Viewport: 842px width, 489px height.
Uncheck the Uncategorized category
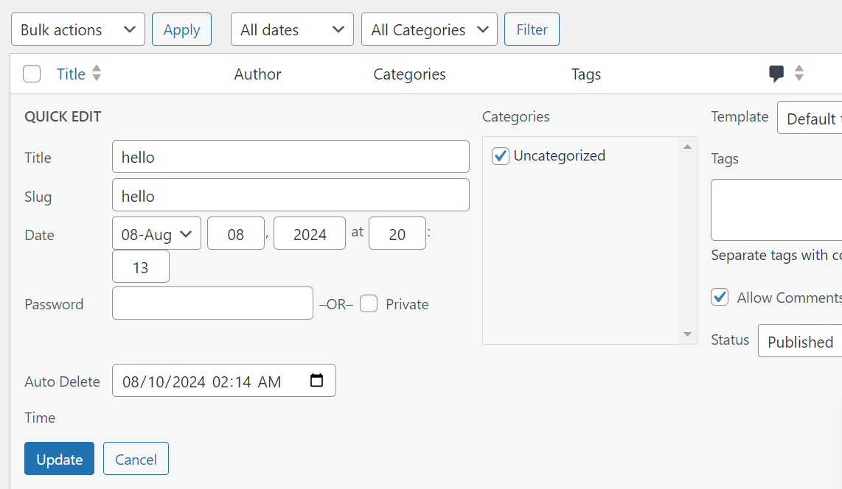tap(501, 156)
